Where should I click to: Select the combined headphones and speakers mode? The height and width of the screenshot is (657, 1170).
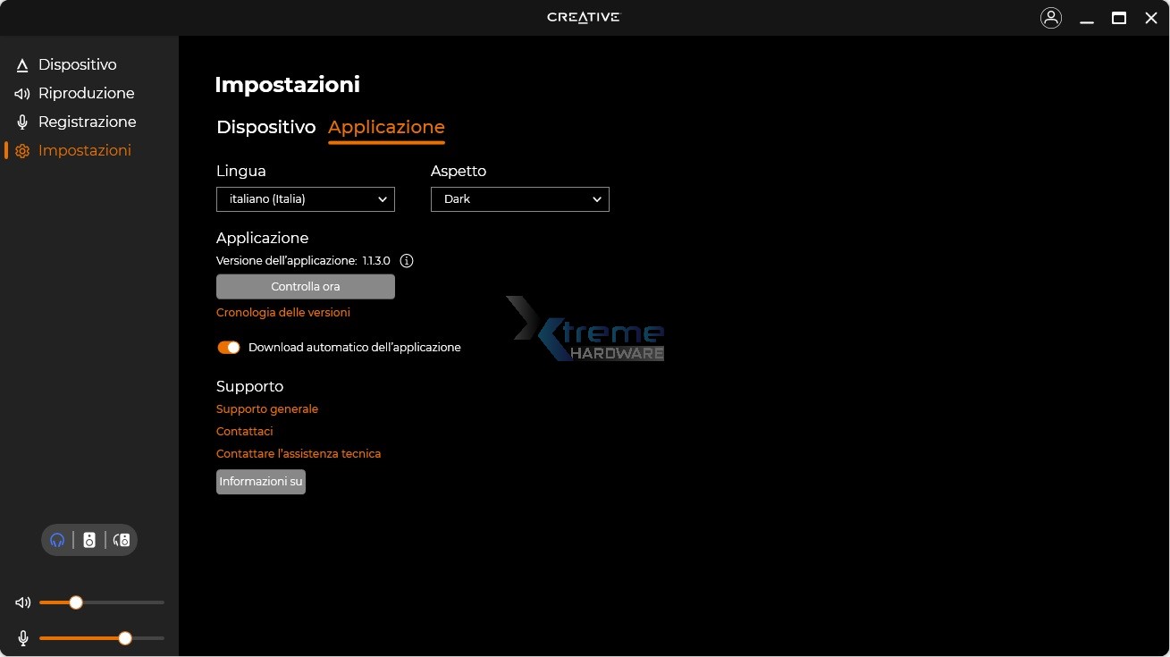(121, 540)
